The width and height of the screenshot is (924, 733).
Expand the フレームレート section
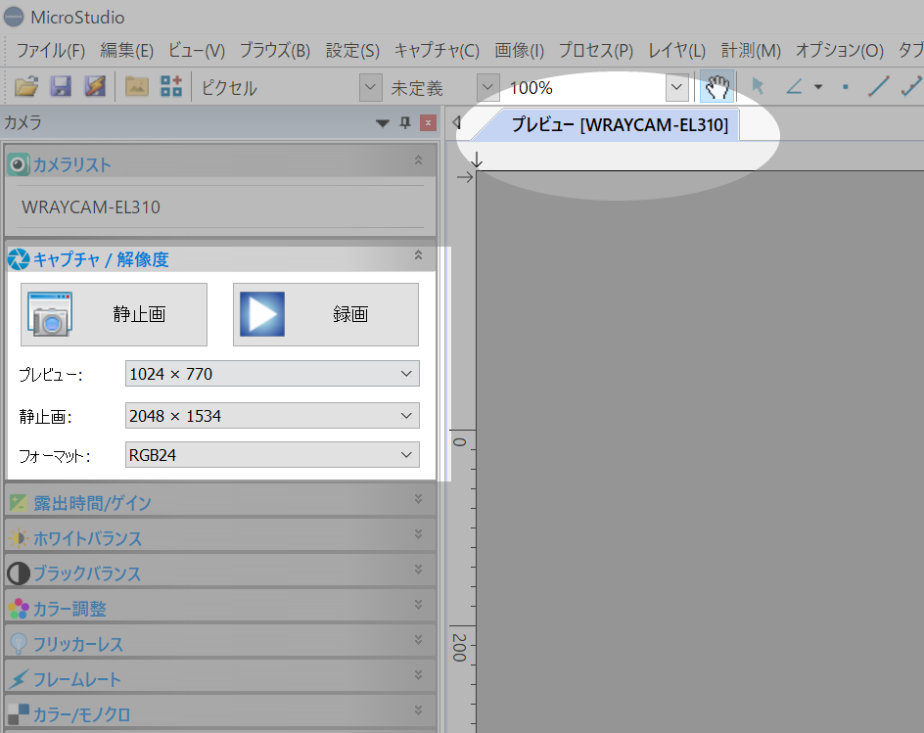coord(418,675)
